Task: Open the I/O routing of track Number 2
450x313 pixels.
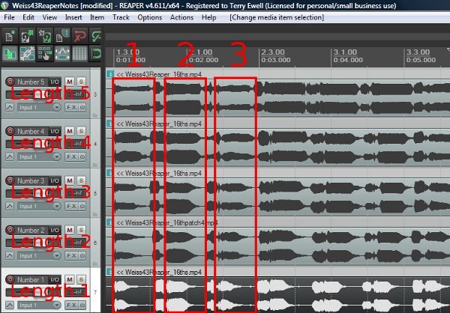Action: [55, 230]
